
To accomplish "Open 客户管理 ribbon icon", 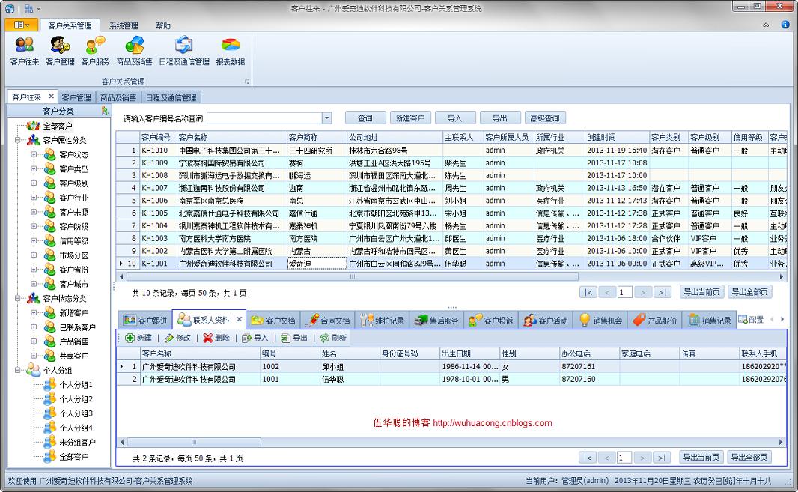I will (60, 51).
